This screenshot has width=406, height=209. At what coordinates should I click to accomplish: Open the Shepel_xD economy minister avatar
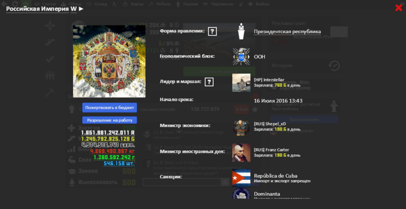241,127
